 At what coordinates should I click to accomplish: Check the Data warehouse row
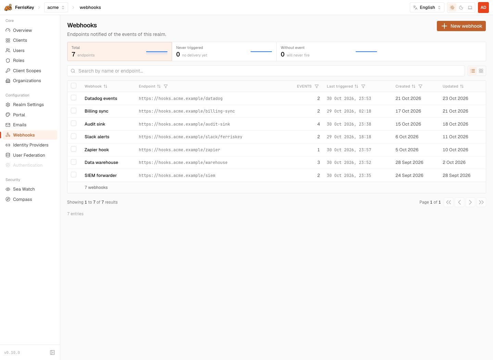74,162
